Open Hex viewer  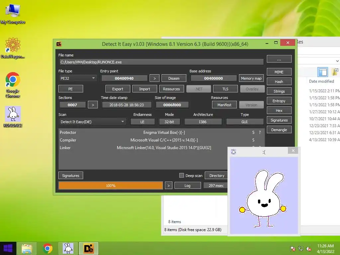coord(279,111)
